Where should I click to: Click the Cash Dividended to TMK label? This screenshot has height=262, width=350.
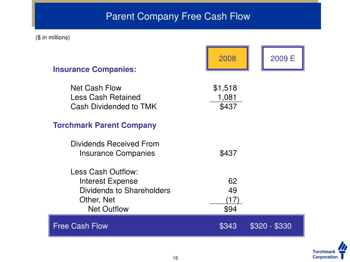tap(113, 107)
